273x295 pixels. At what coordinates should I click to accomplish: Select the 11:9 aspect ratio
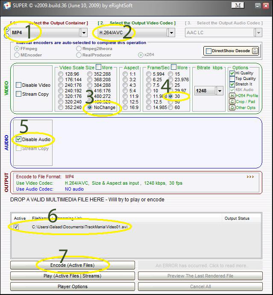(x=125, y=96)
